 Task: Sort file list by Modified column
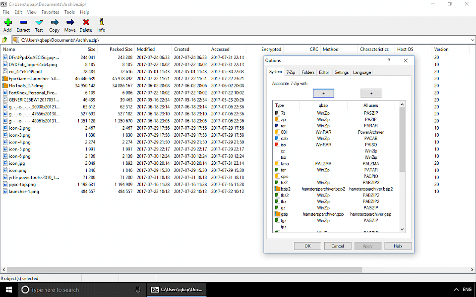tap(153, 49)
